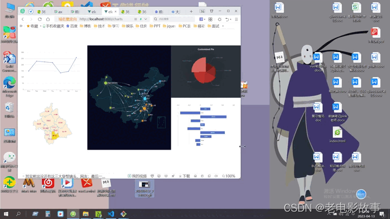Open the 收藏 favorites star bookmark
The image size is (390, 219).
pyautogui.click(x=32, y=26)
